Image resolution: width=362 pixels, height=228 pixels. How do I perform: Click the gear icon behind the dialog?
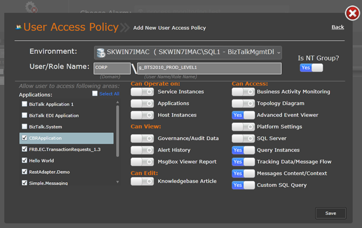[x=31, y=7]
